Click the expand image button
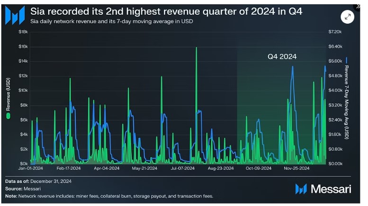The width and height of the screenshot is (368, 206). [347, 17]
